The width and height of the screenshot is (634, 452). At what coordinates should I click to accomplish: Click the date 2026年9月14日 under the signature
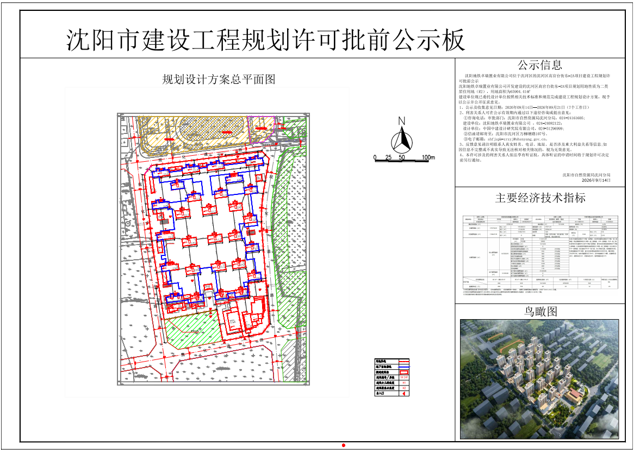[596, 180]
